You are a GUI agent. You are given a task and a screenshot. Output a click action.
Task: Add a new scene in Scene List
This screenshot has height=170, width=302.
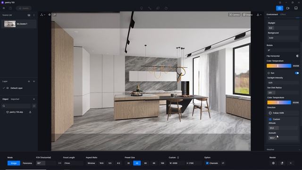point(29,15)
